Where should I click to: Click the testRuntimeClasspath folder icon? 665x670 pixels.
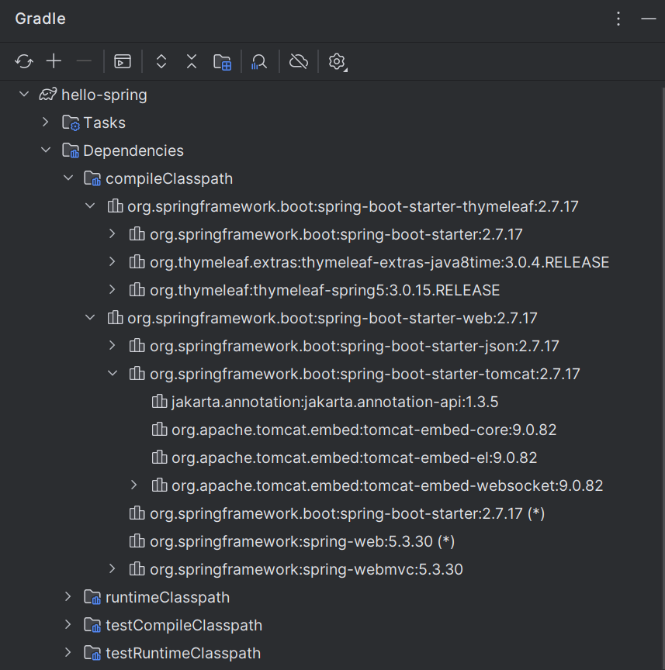point(92,653)
